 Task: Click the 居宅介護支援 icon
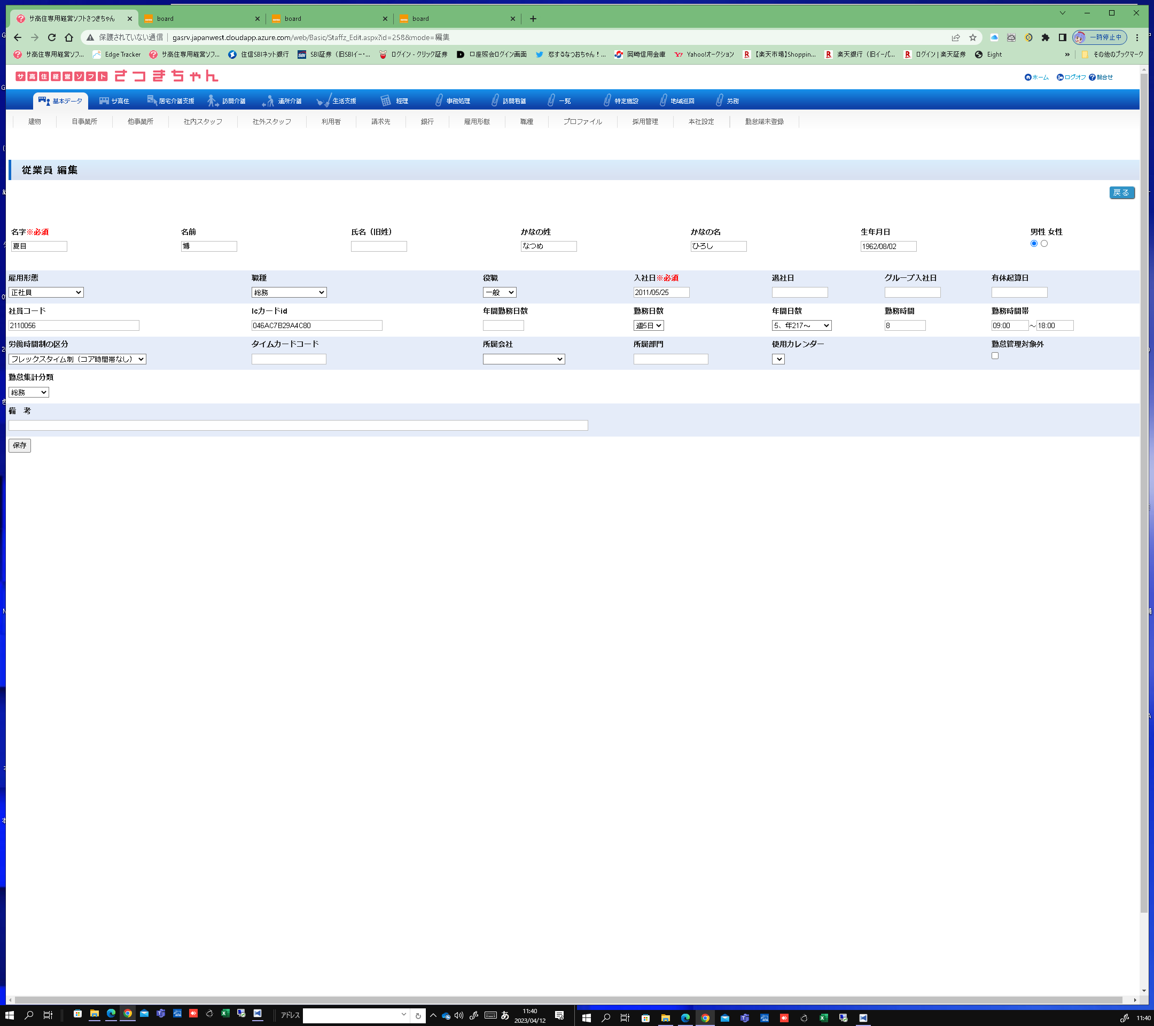[151, 100]
